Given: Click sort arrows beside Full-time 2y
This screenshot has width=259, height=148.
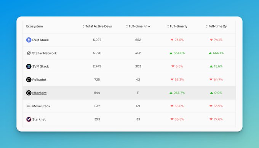Looking at the screenshot, I should pos(207,26).
